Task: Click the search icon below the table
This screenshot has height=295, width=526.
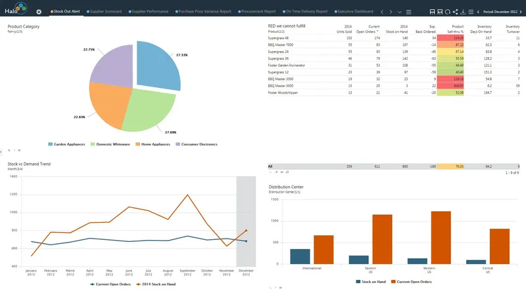Action: pyautogui.click(x=287, y=172)
